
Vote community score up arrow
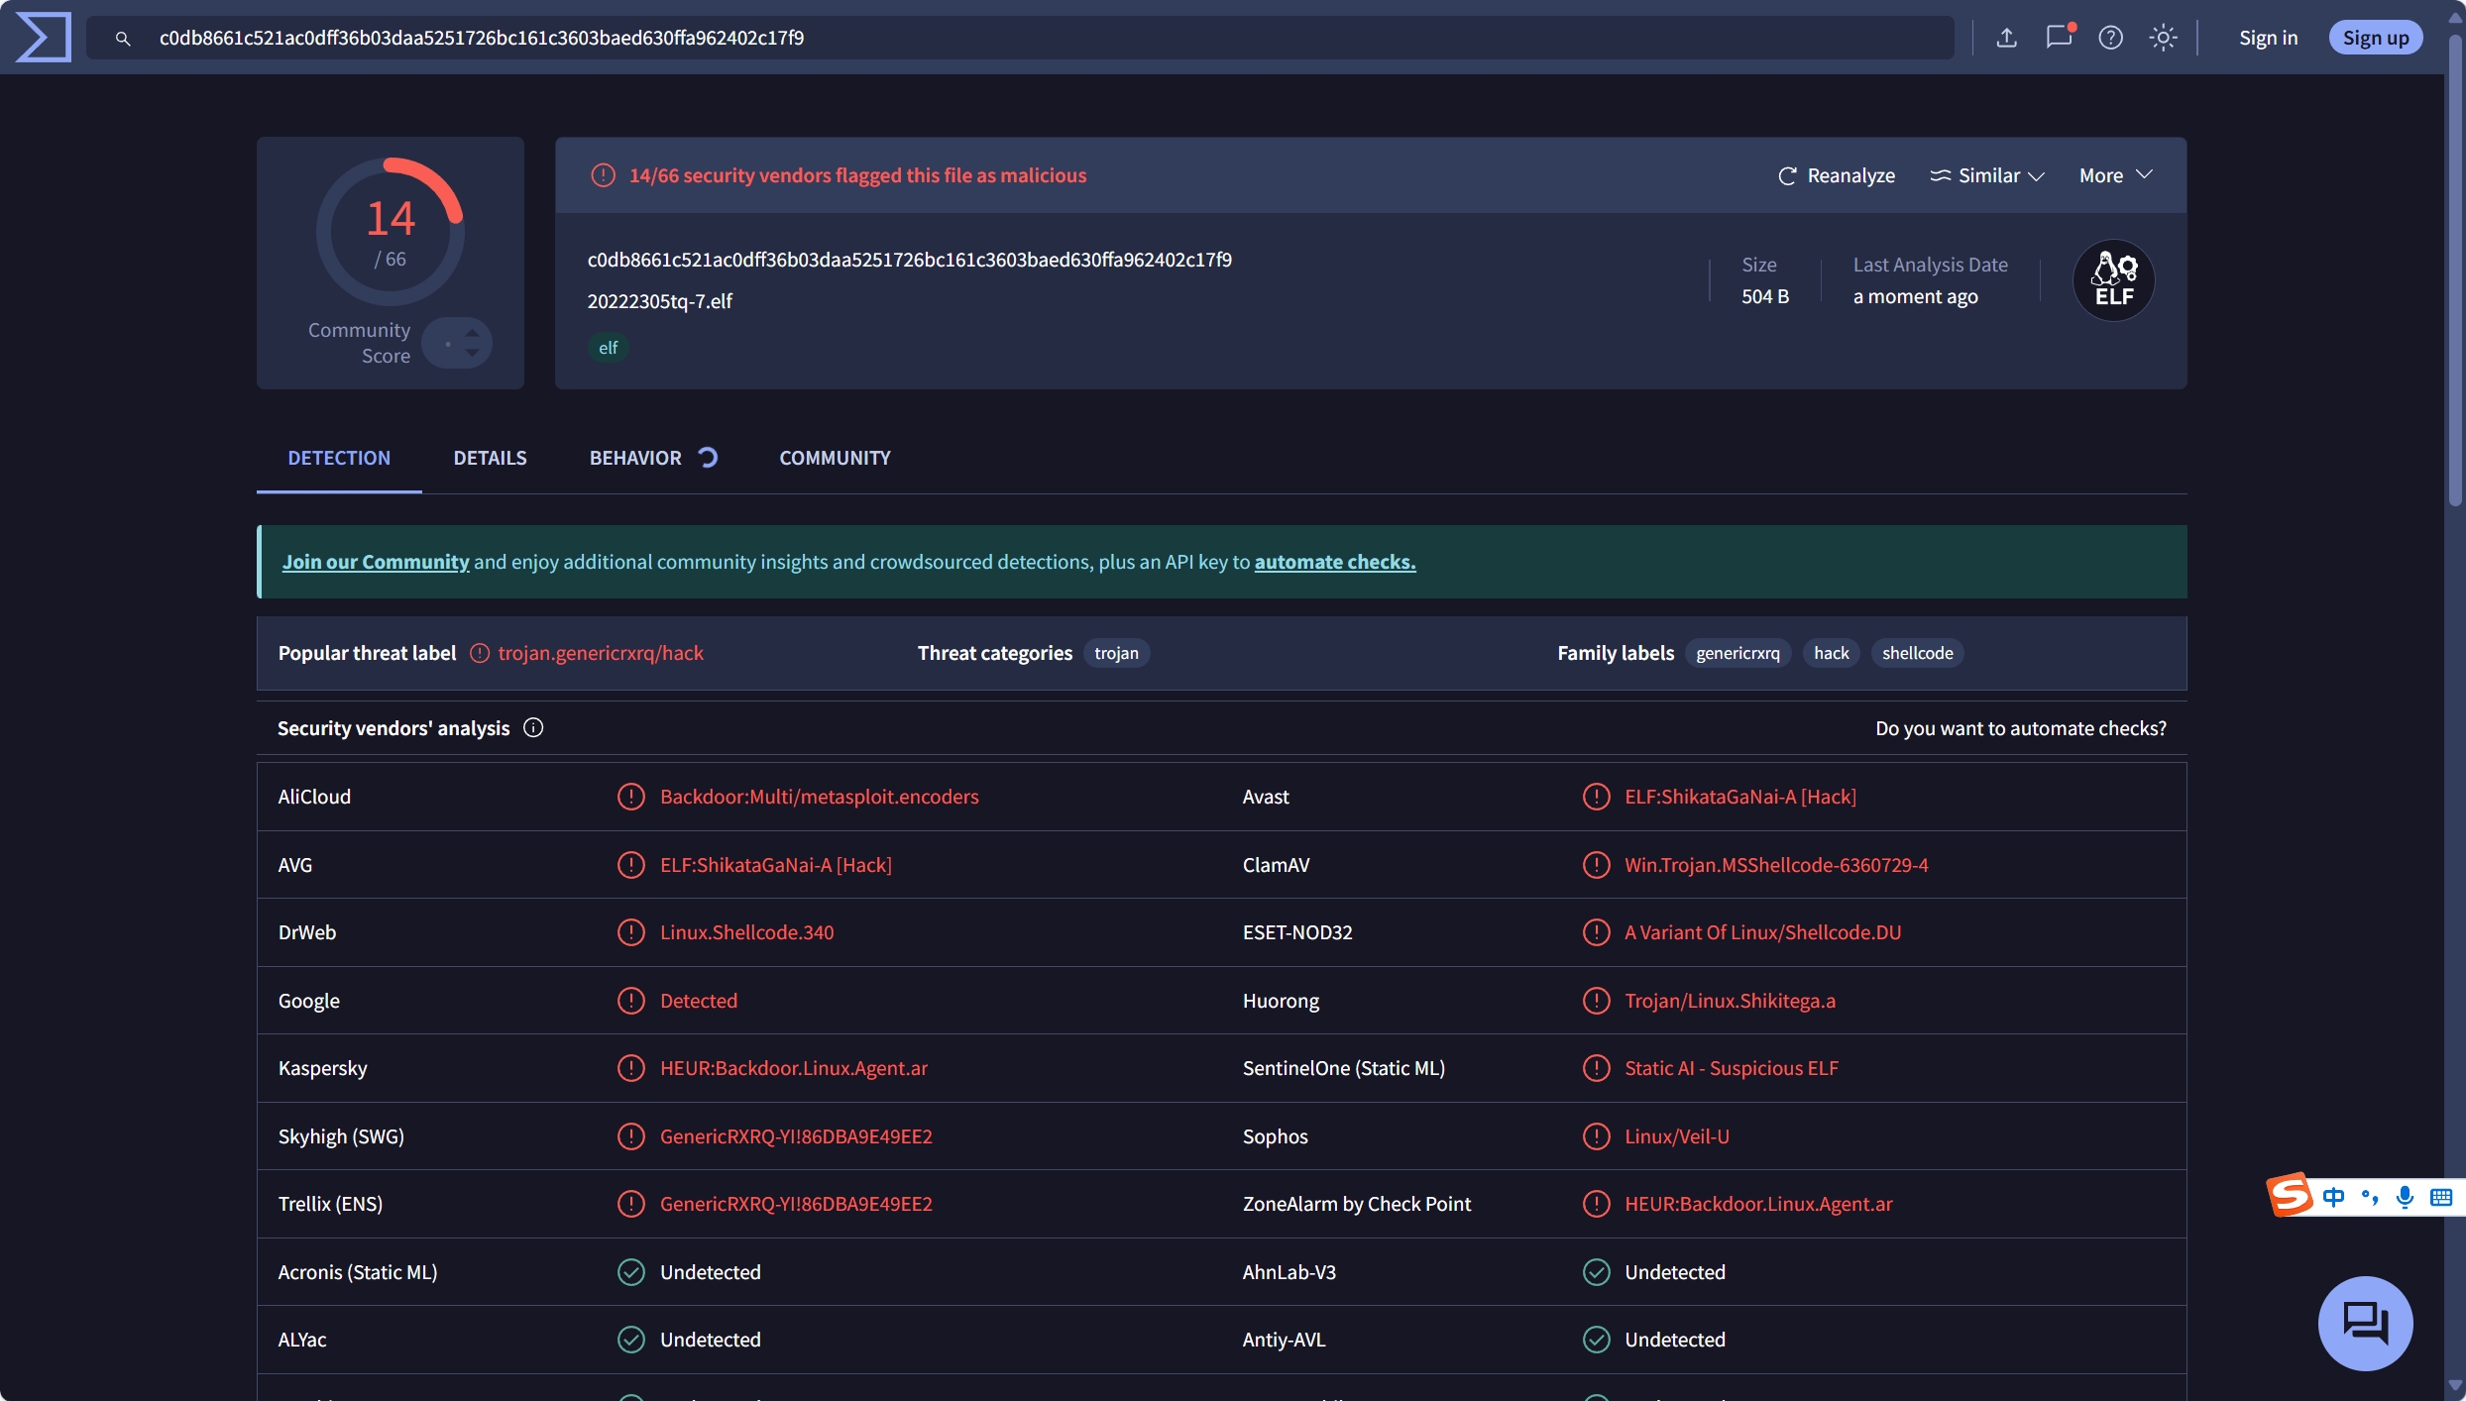tap(473, 333)
